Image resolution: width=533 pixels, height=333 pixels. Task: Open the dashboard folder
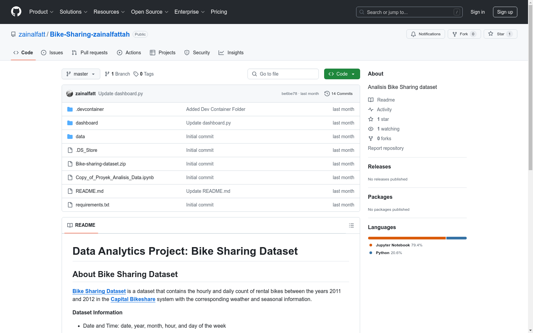(87, 123)
